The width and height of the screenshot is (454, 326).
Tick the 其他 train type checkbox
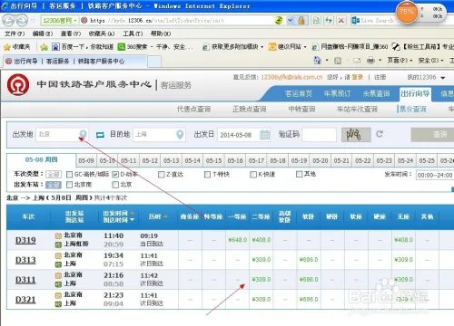(300, 174)
